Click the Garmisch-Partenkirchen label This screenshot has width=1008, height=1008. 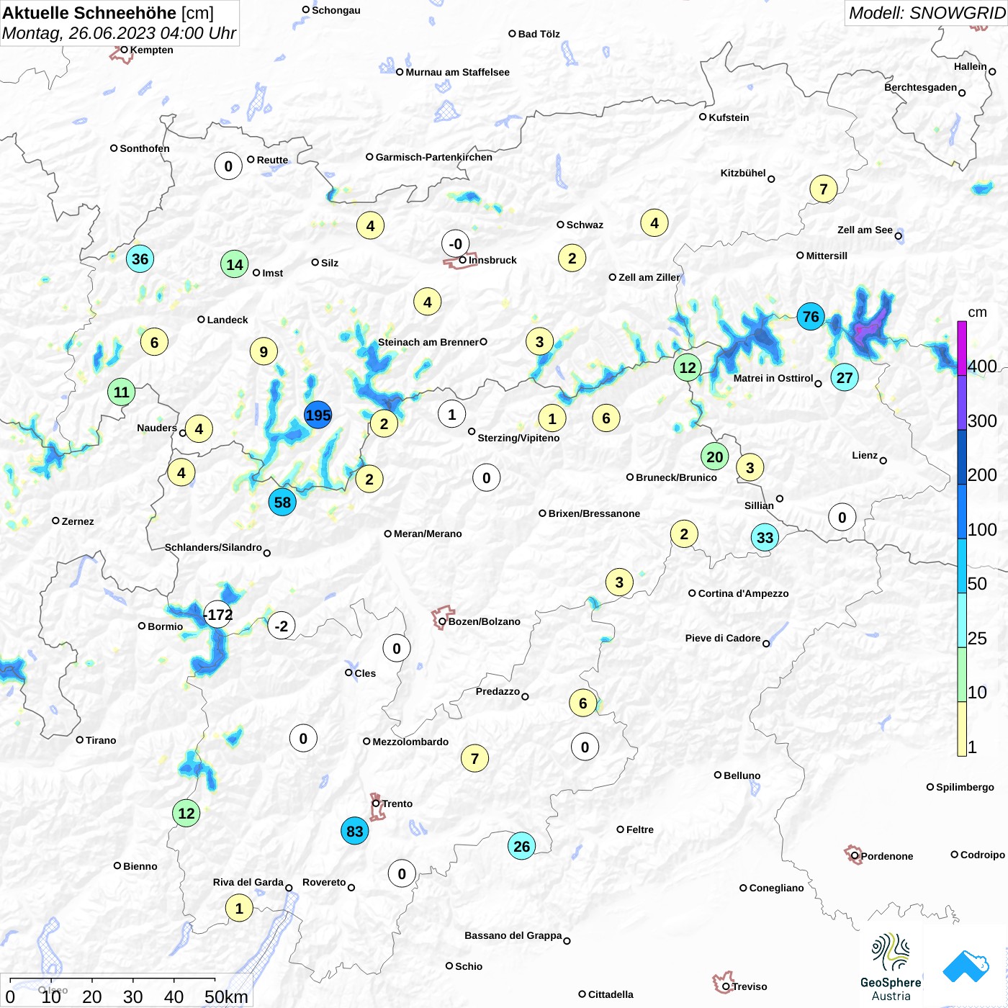(434, 157)
